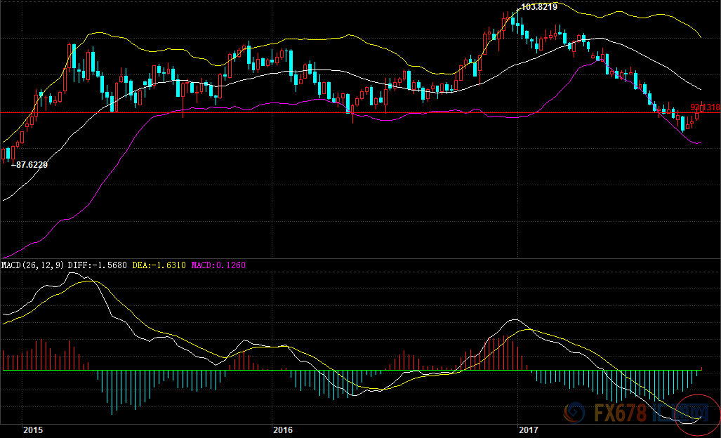Click the 2016 year axis label

coord(283,430)
